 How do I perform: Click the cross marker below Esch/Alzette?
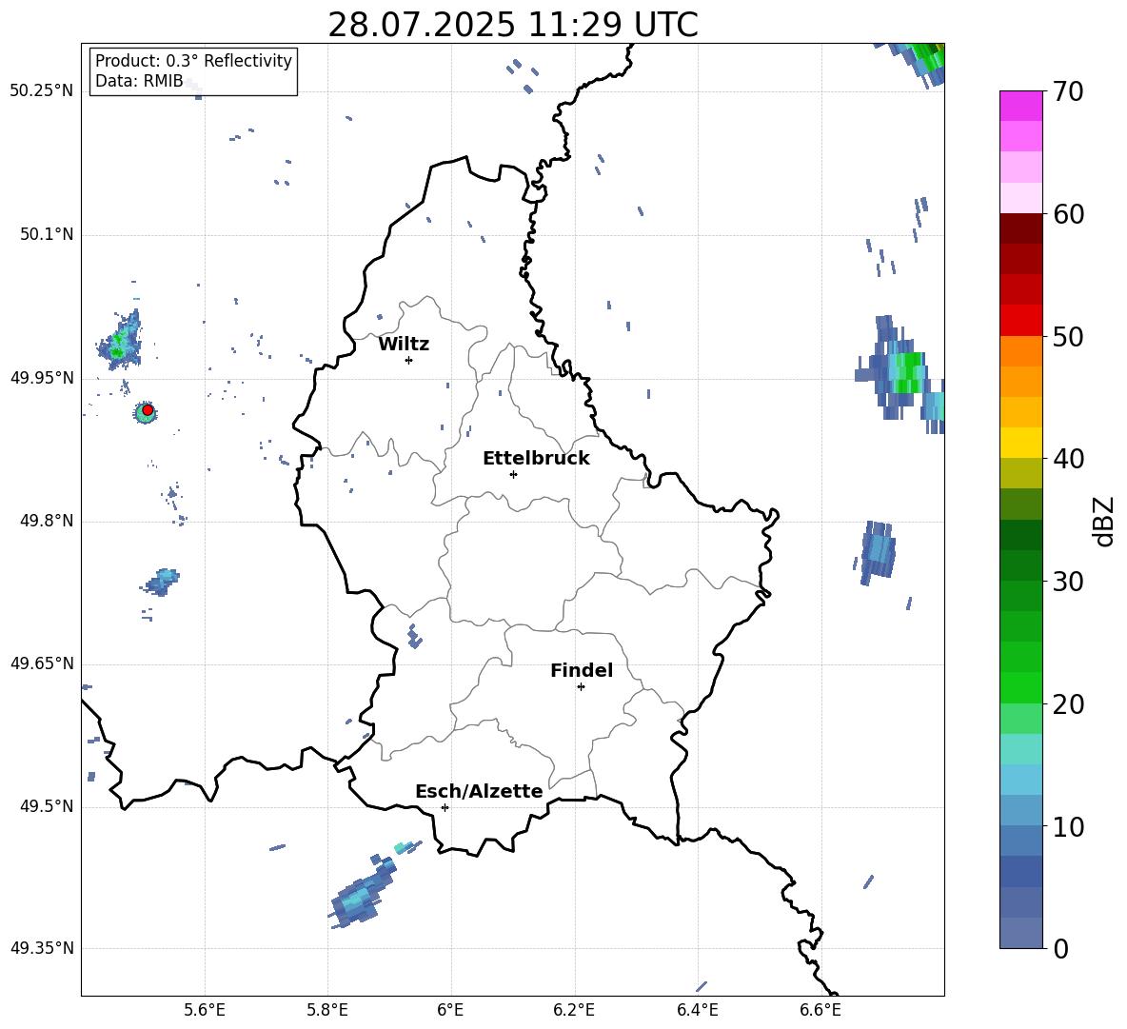coord(445,807)
